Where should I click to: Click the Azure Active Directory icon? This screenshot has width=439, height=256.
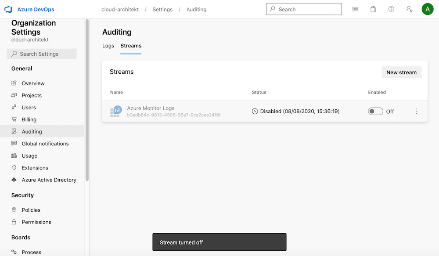14,180
